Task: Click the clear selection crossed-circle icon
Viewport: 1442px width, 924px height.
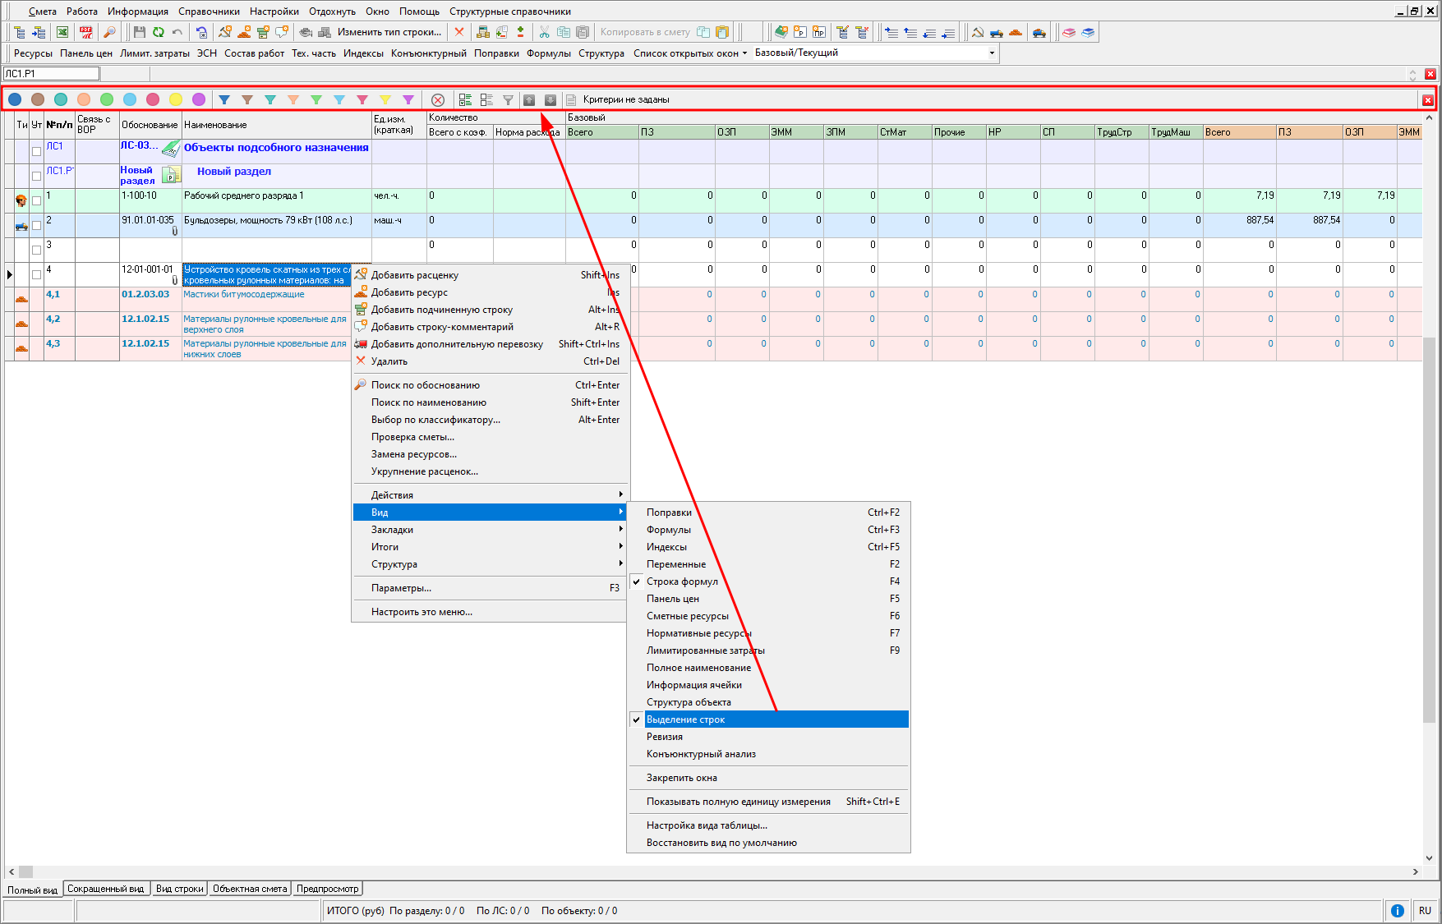Action: [438, 99]
